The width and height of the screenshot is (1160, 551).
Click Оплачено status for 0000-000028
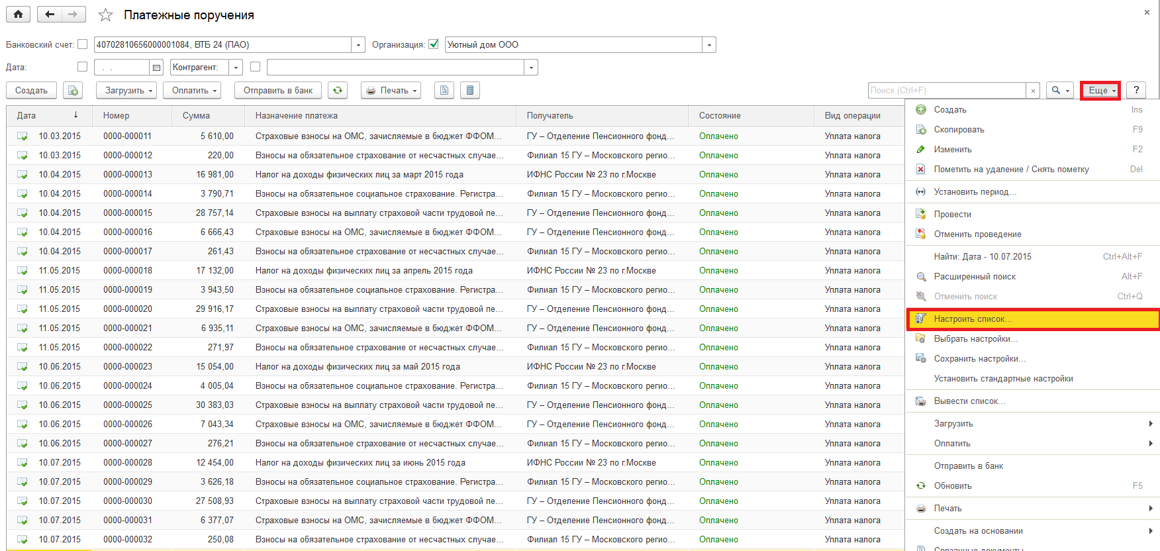718,463
